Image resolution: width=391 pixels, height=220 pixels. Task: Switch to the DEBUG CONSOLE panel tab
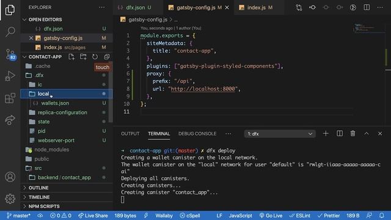(x=197, y=134)
